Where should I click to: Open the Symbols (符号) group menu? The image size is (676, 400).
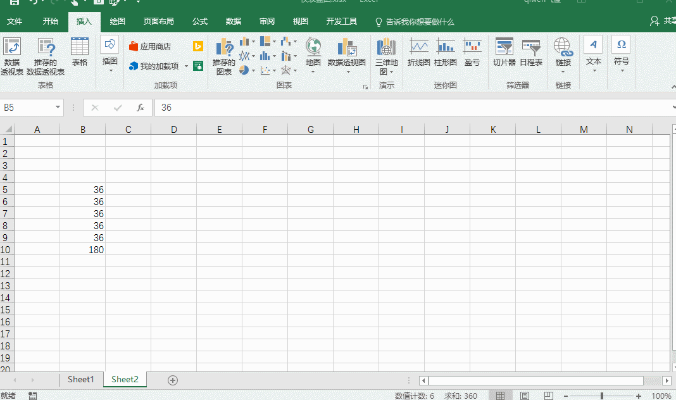point(621,54)
